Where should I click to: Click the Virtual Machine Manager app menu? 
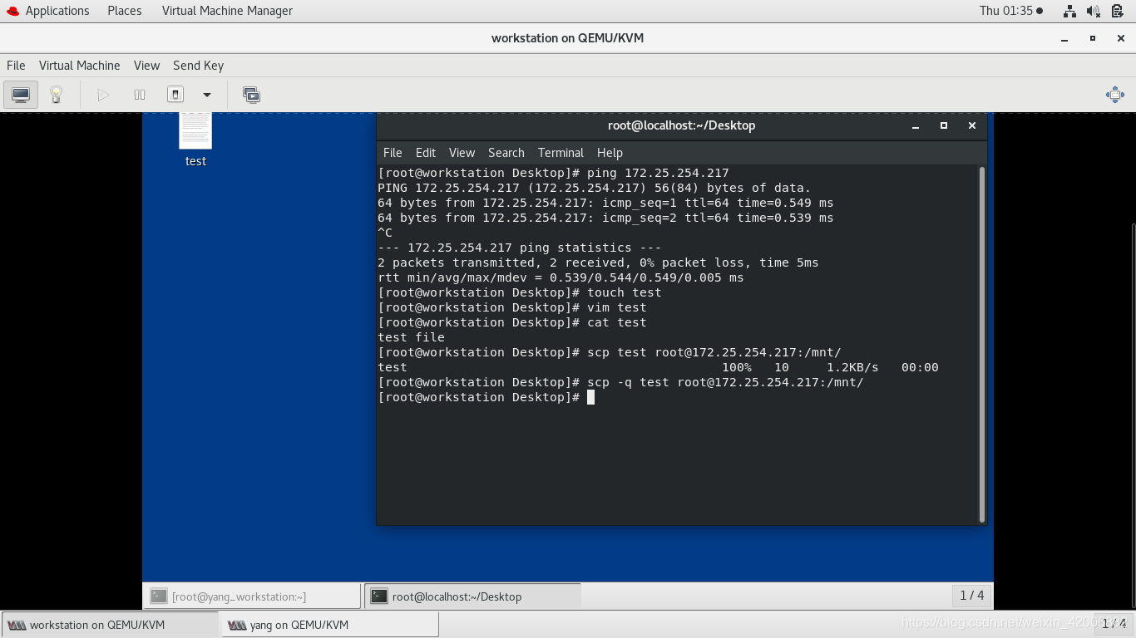(x=227, y=11)
